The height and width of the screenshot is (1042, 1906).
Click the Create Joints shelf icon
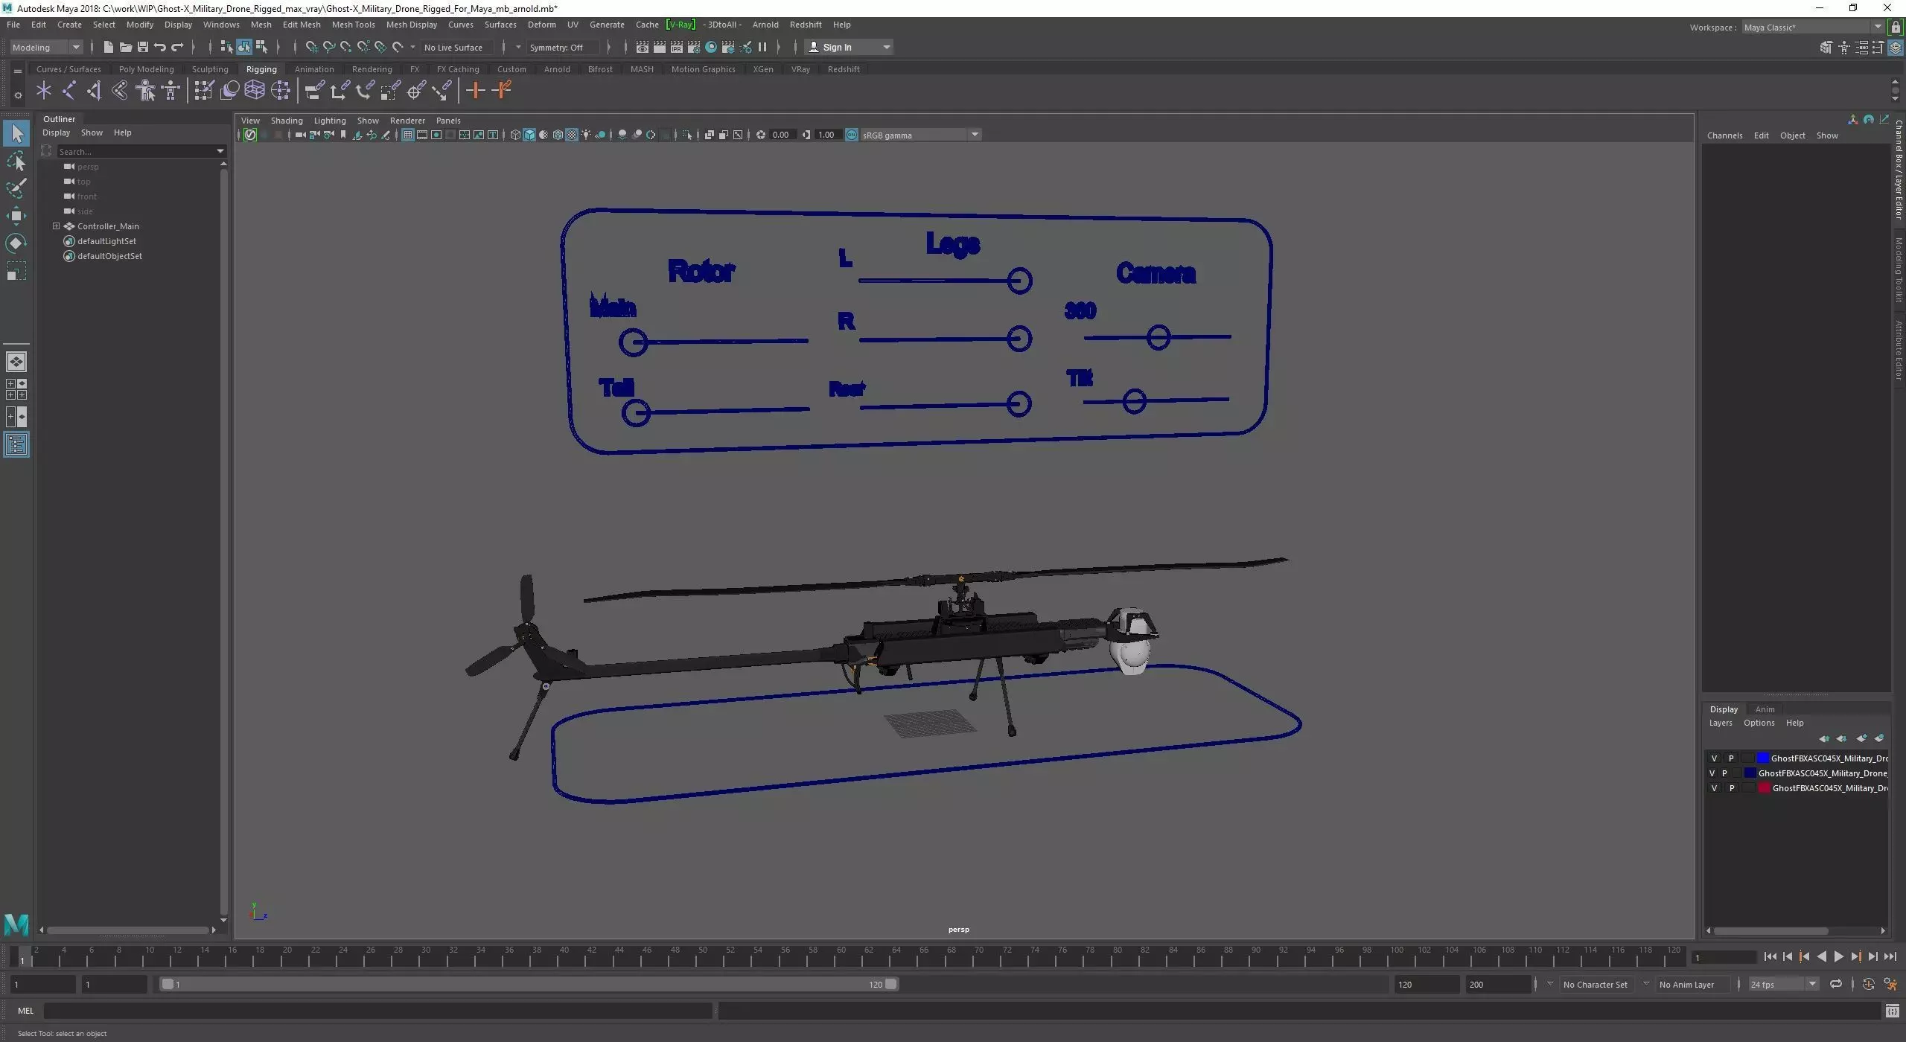click(x=69, y=91)
